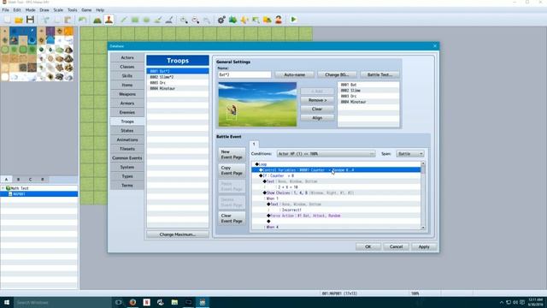Click the battle event list scrollbar

pyautogui.click(x=423, y=196)
